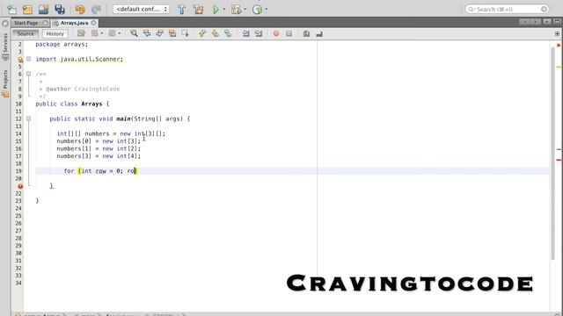Open the Run Project dropdown arrow
This screenshot has width=563, height=316.
tap(224, 10)
